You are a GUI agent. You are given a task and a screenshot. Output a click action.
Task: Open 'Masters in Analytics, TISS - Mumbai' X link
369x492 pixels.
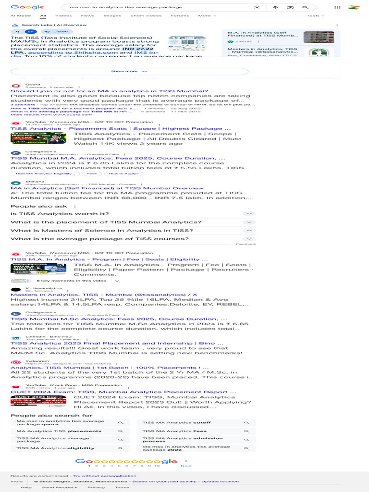coord(104,295)
